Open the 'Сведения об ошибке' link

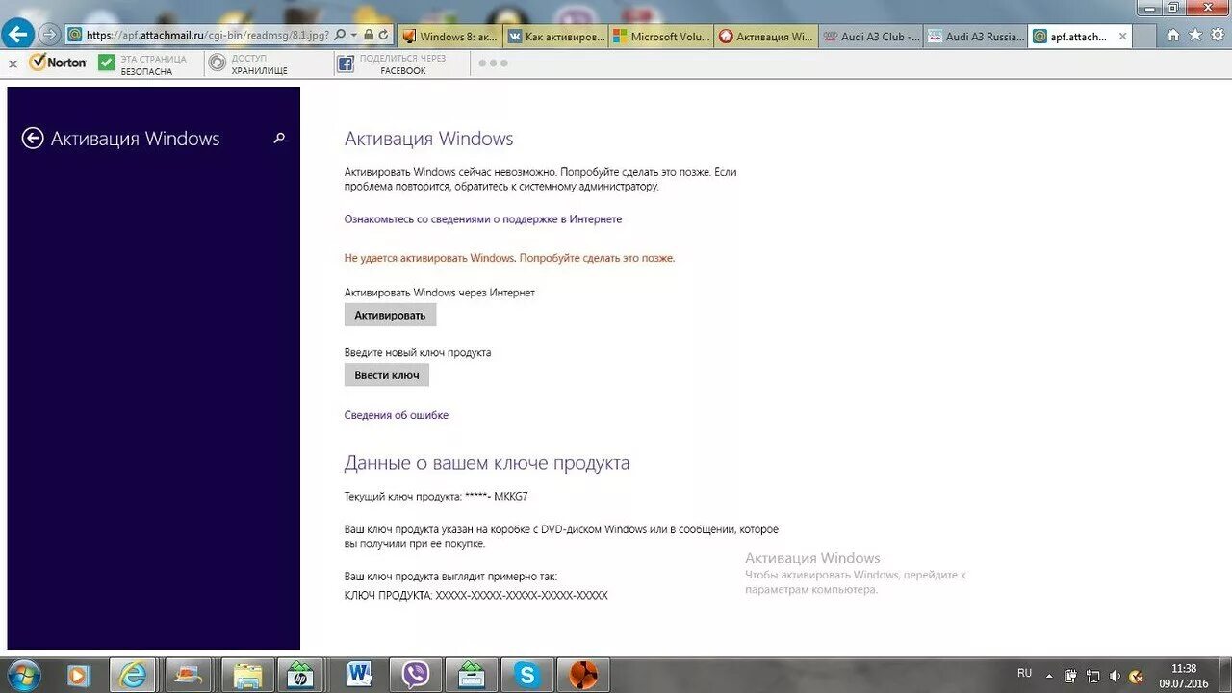(x=397, y=416)
